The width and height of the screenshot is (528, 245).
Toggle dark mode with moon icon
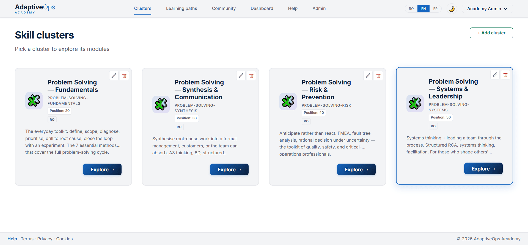point(452,9)
